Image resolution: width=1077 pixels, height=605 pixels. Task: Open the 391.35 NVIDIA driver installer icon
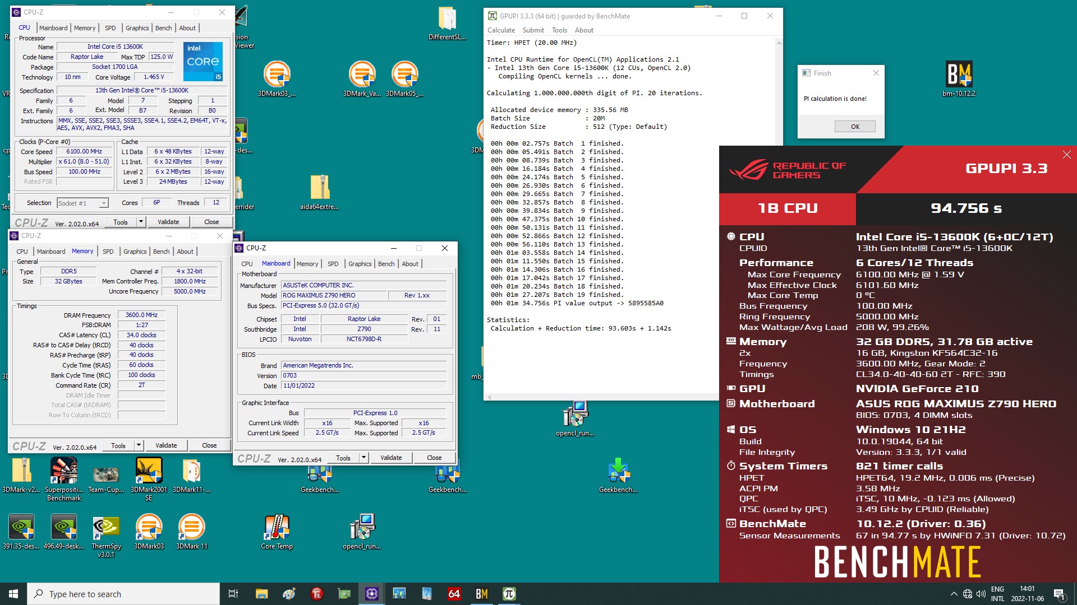(x=21, y=532)
